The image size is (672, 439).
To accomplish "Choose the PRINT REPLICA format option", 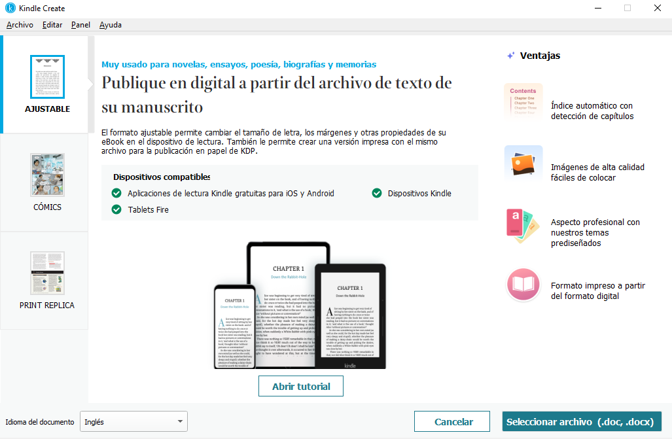I will pyautogui.click(x=44, y=281).
